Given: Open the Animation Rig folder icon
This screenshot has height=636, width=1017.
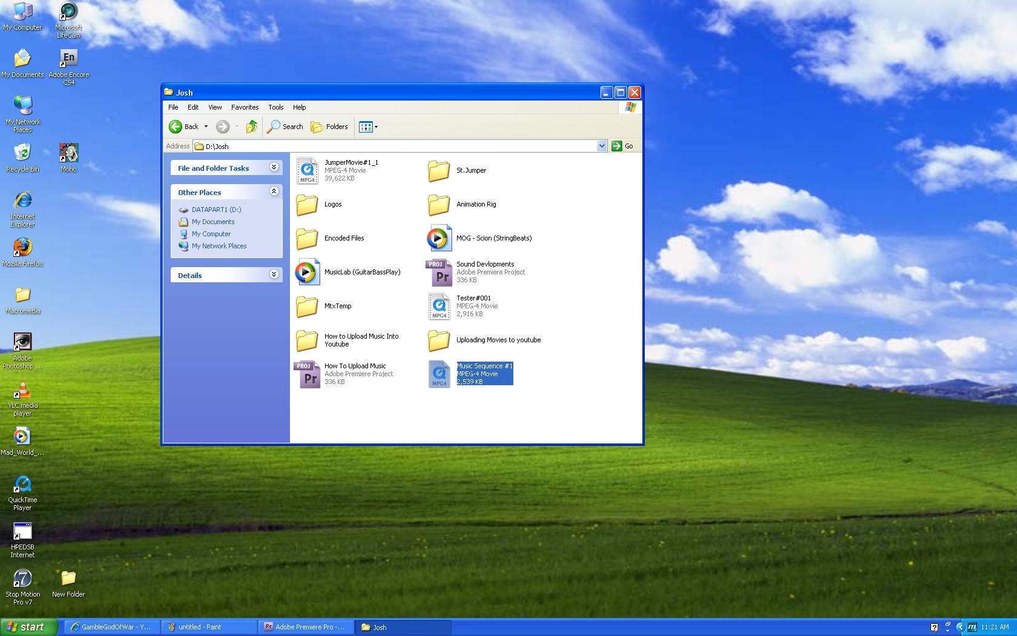Looking at the screenshot, I should 439,204.
